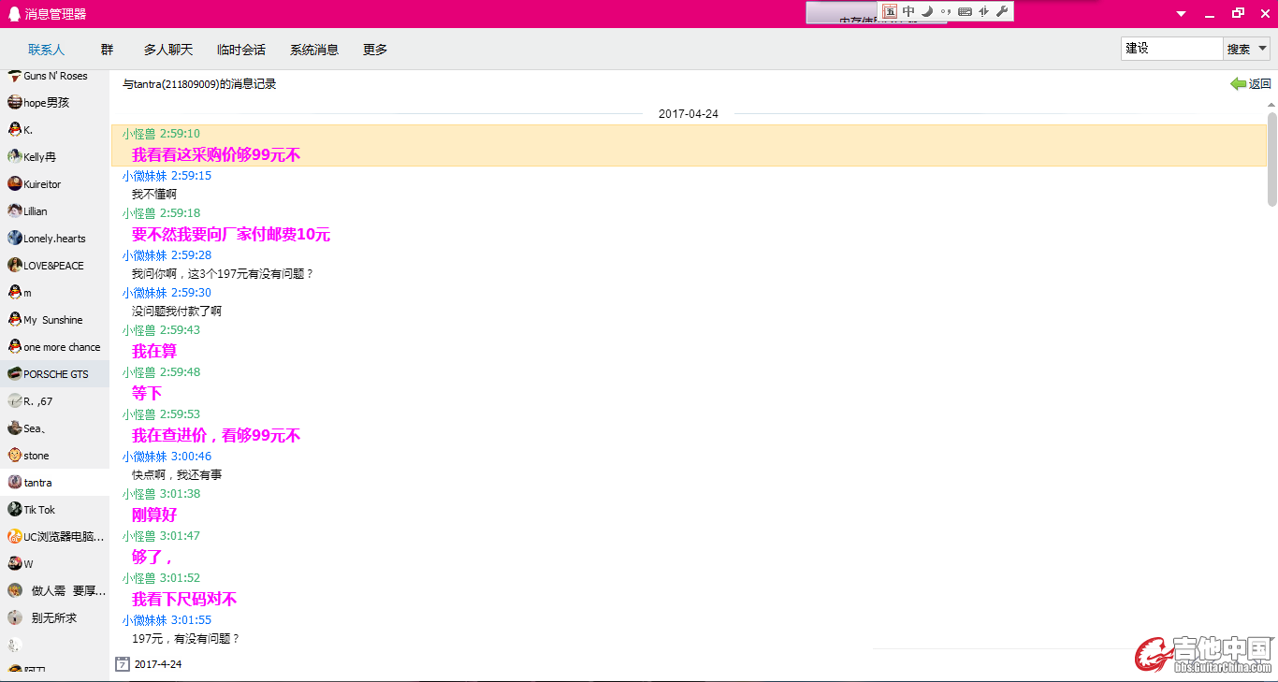Screen dimensions: 1278x682
Task: Select the 做人需 要厚 contact name
Action: click(68, 591)
